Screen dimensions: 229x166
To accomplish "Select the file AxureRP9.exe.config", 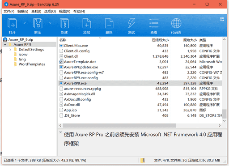I will [81, 78].
